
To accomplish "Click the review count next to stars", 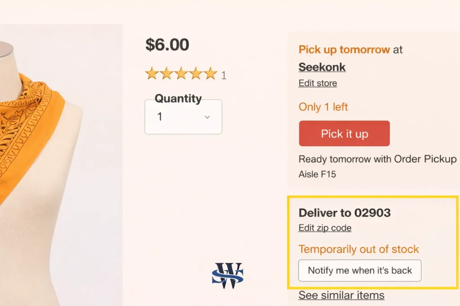I will pyautogui.click(x=223, y=76).
